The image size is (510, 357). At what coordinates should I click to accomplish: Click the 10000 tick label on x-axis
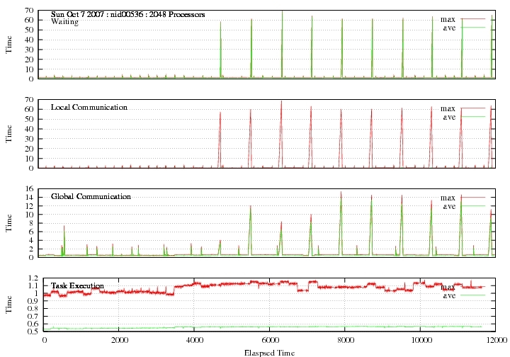point(420,340)
